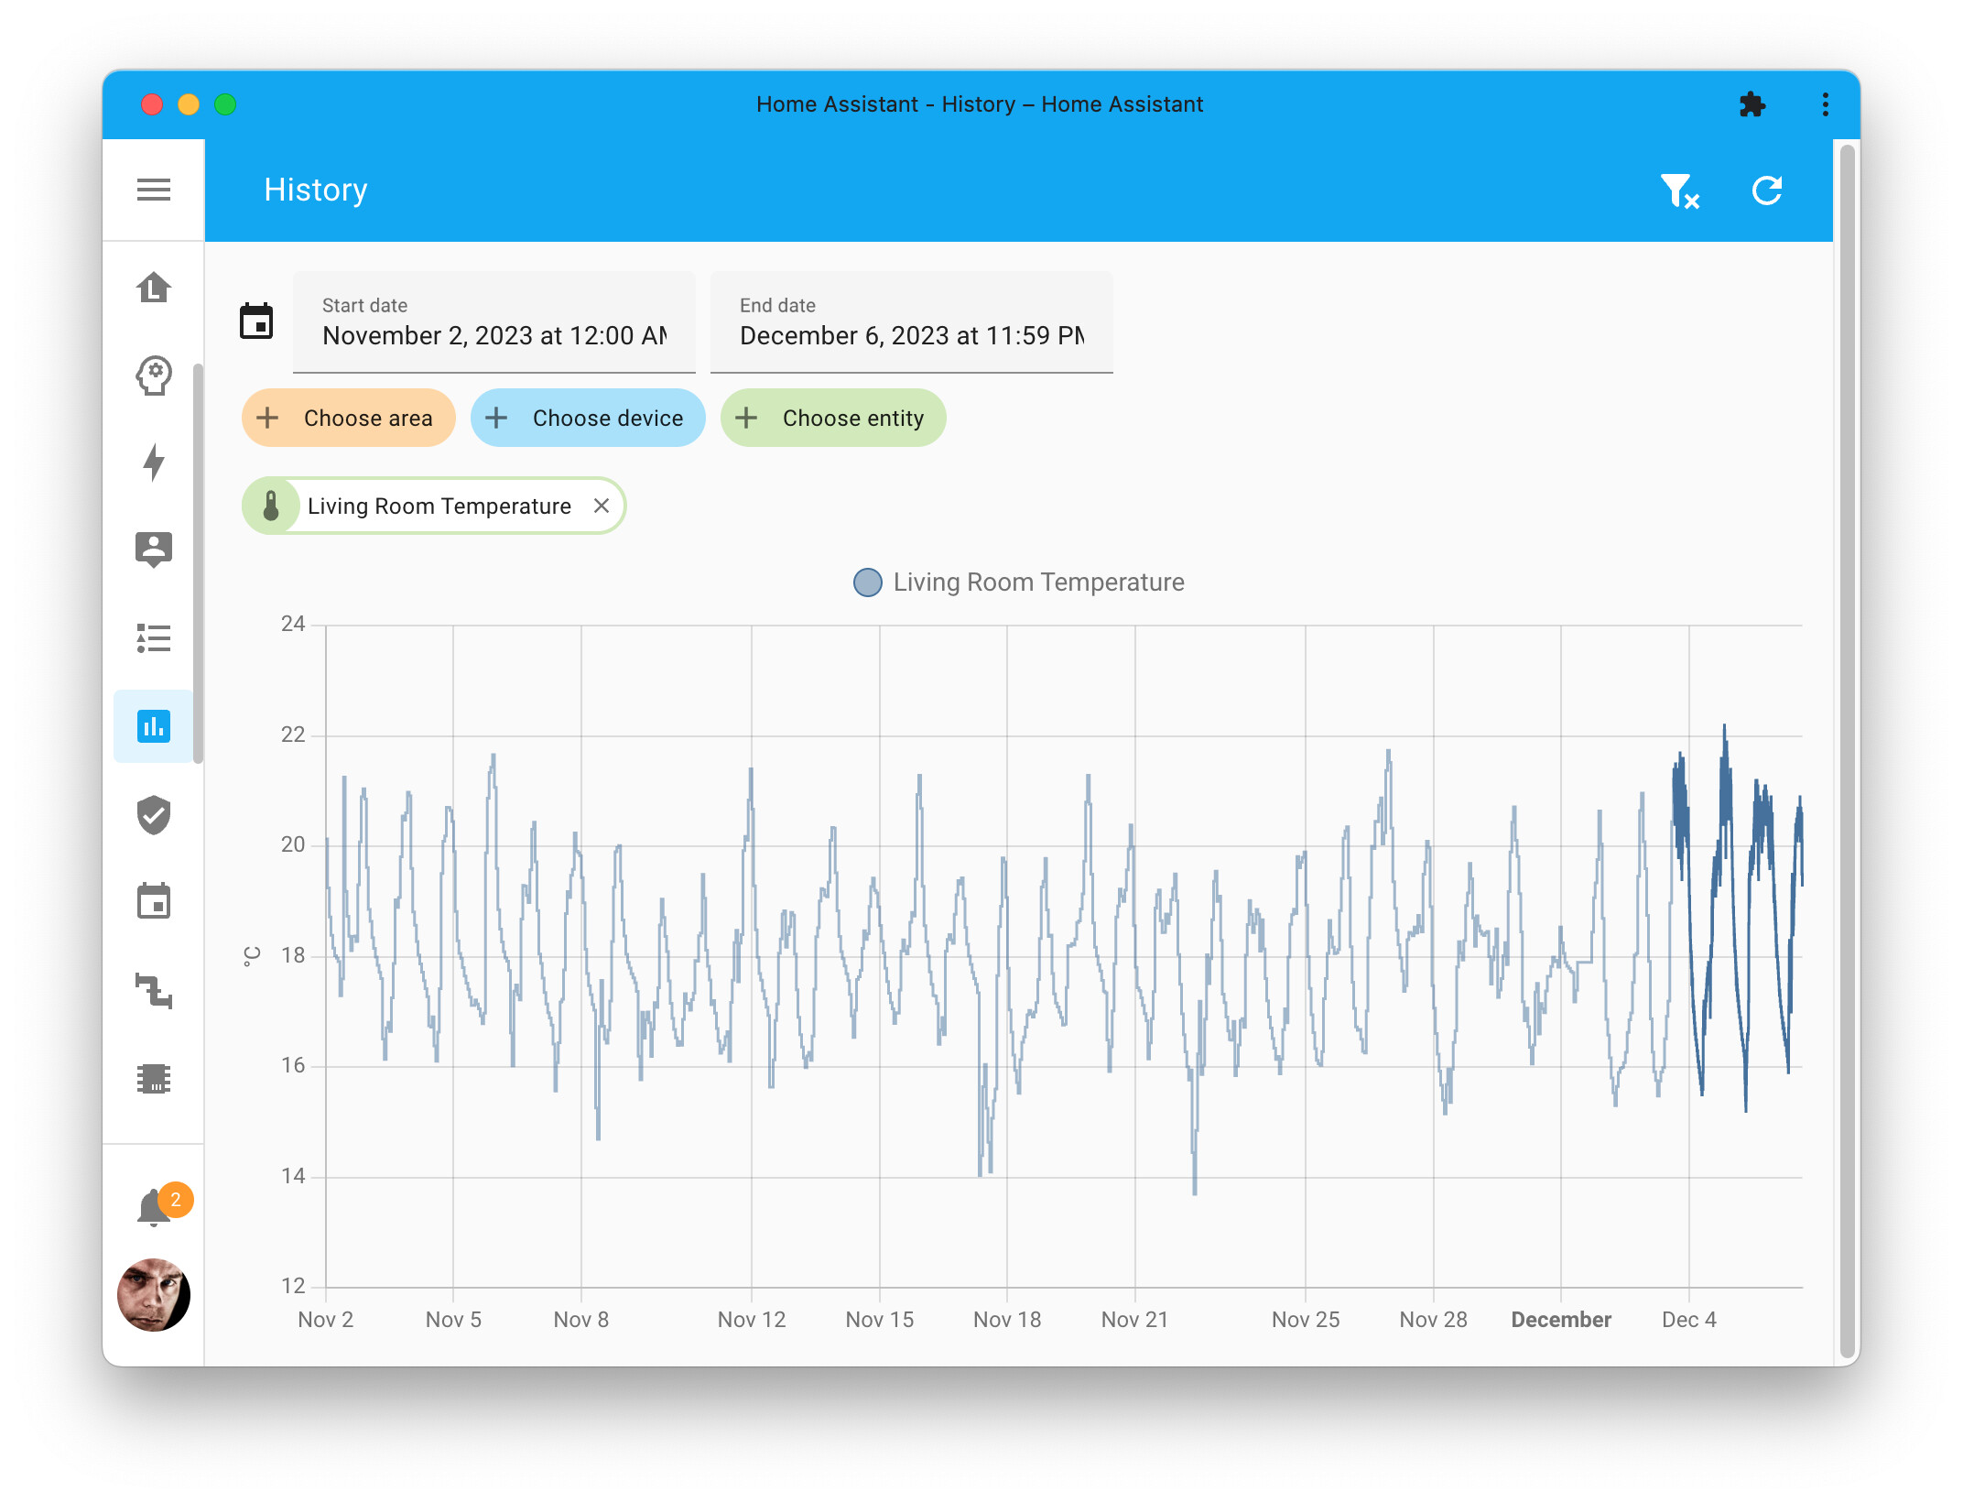The height and width of the screenshot is (1502, 1963).
Task: Open Assist with the head icon
Action: pos(154,375)
